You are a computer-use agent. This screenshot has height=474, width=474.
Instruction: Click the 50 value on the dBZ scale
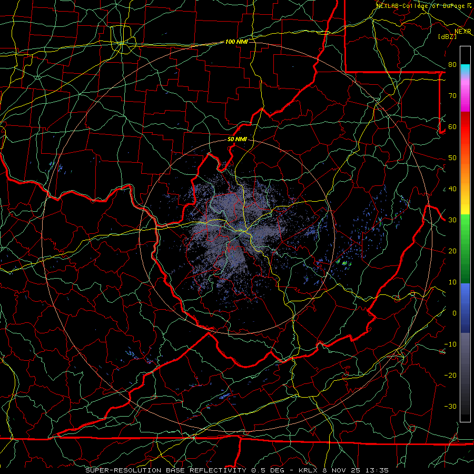(452, 158)
